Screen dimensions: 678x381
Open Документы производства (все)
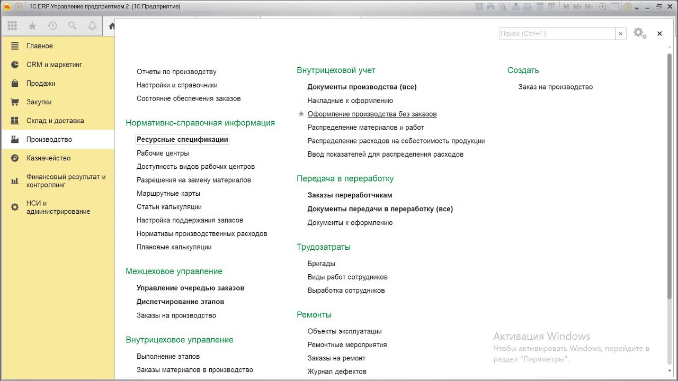tap(362, 87)
